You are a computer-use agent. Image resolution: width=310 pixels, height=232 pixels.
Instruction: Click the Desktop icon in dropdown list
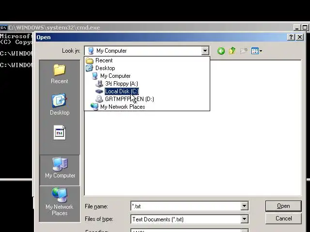tap(90, 68)
